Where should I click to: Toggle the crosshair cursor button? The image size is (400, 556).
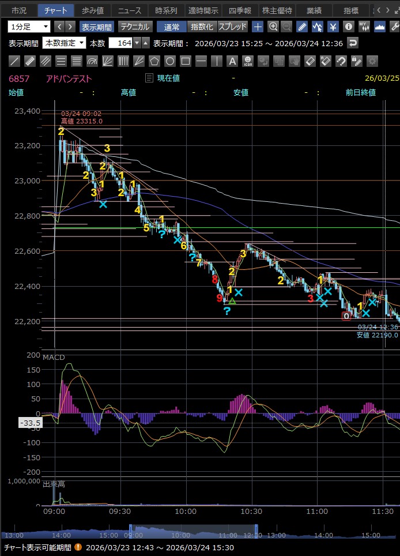tap(258, 27)
